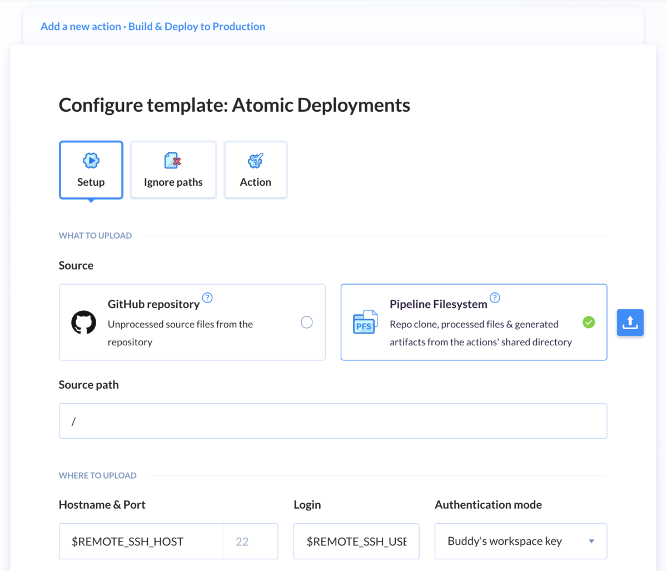
Task: Click 'Repo clone, processed files' description text
Action: click(481, 333)
